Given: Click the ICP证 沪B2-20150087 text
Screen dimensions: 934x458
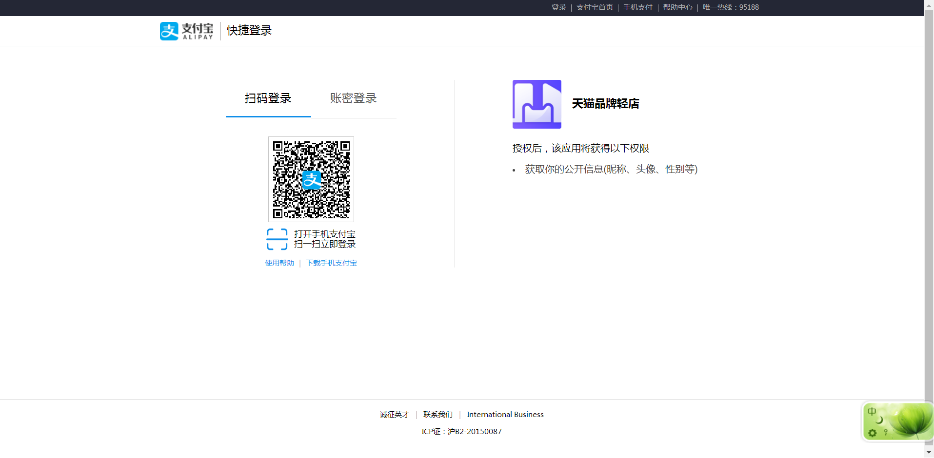Looking at the screenshot, I should (x=461, y=432).
